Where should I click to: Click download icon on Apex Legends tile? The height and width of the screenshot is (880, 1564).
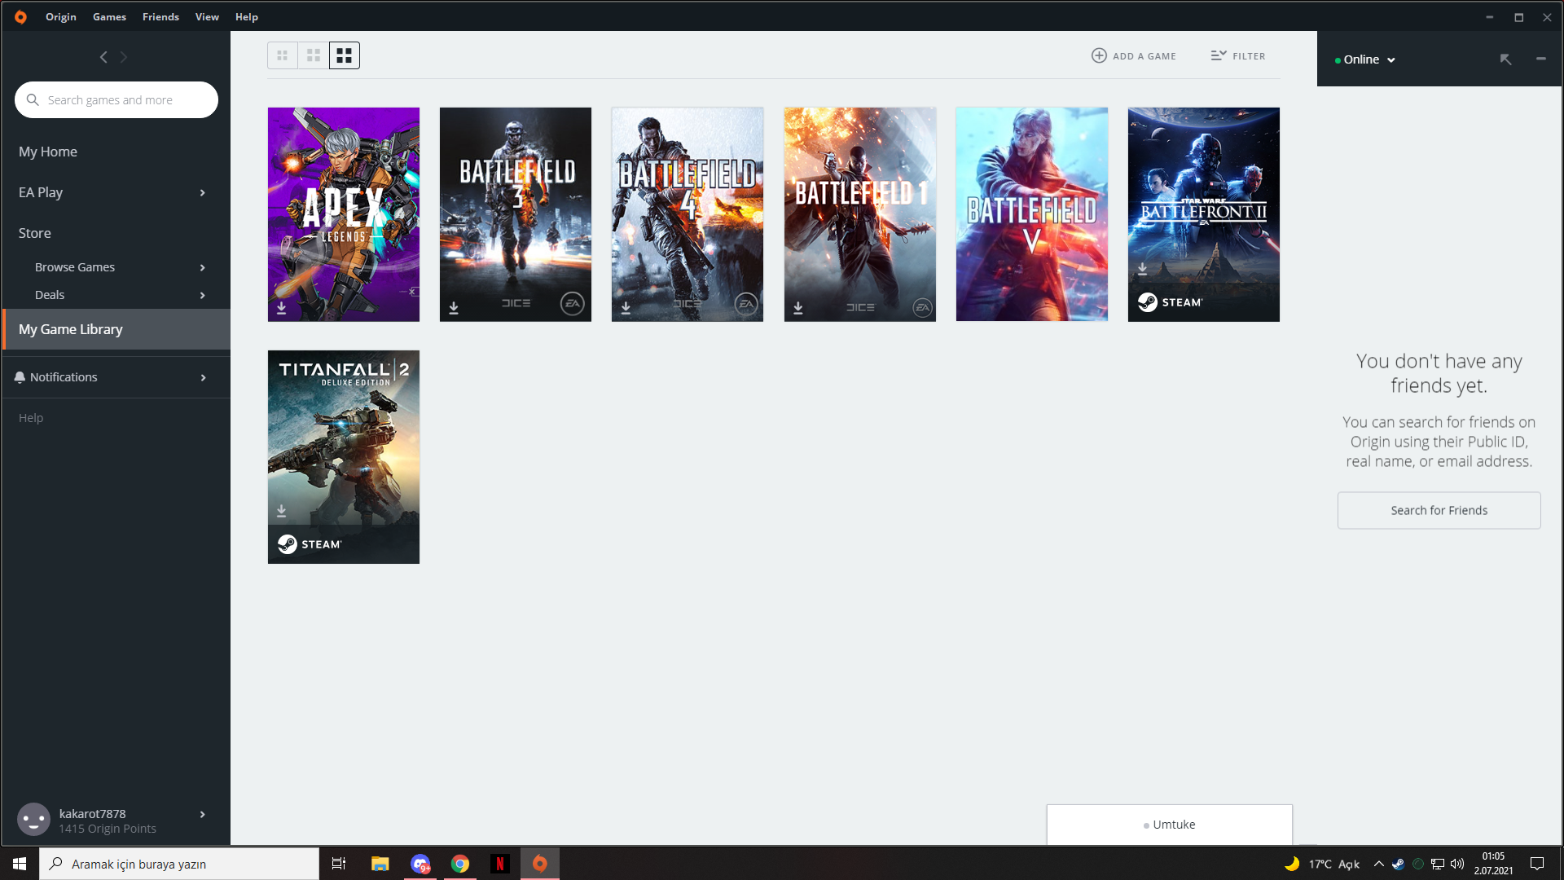(281, 308)
